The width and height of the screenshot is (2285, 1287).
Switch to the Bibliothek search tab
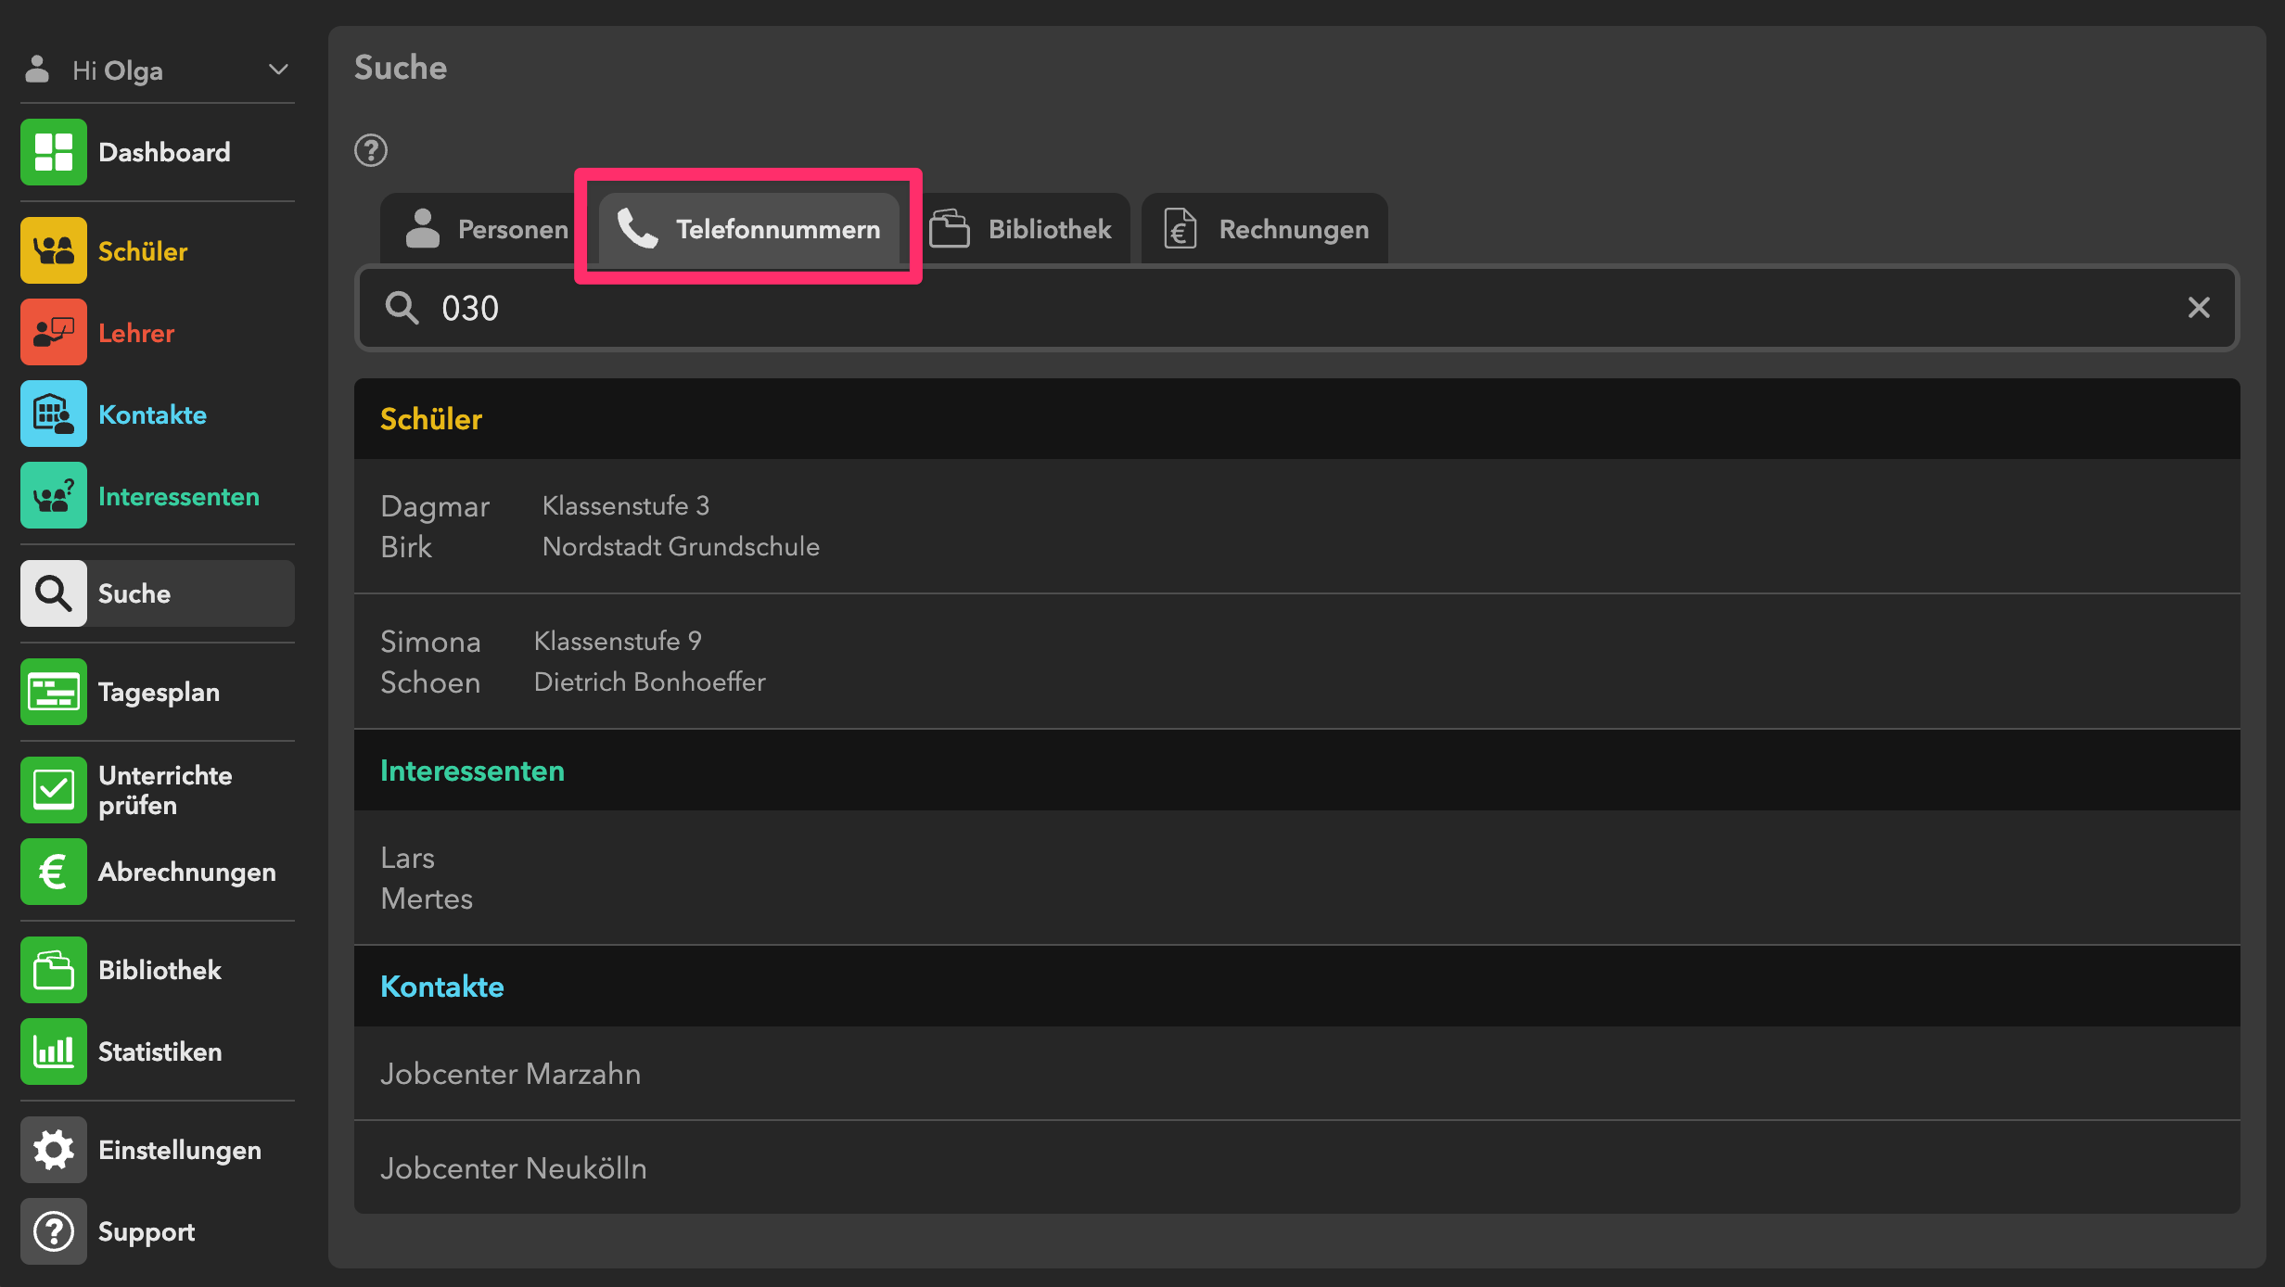point(1022,229)
